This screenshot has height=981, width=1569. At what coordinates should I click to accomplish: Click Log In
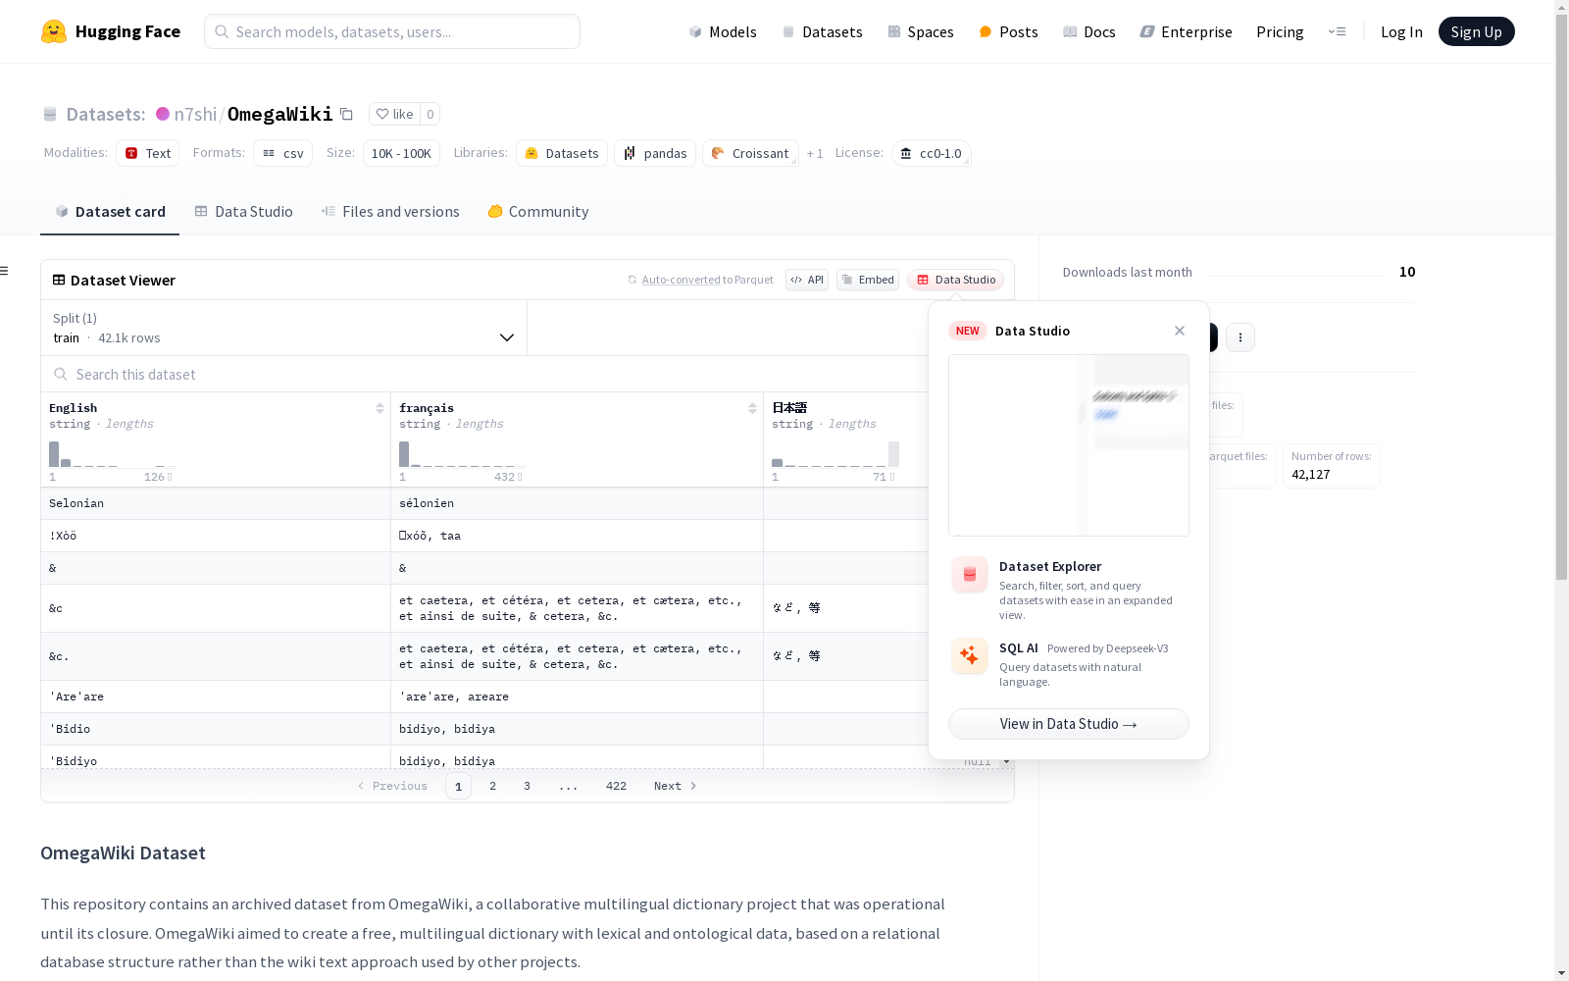point(1401,31)
